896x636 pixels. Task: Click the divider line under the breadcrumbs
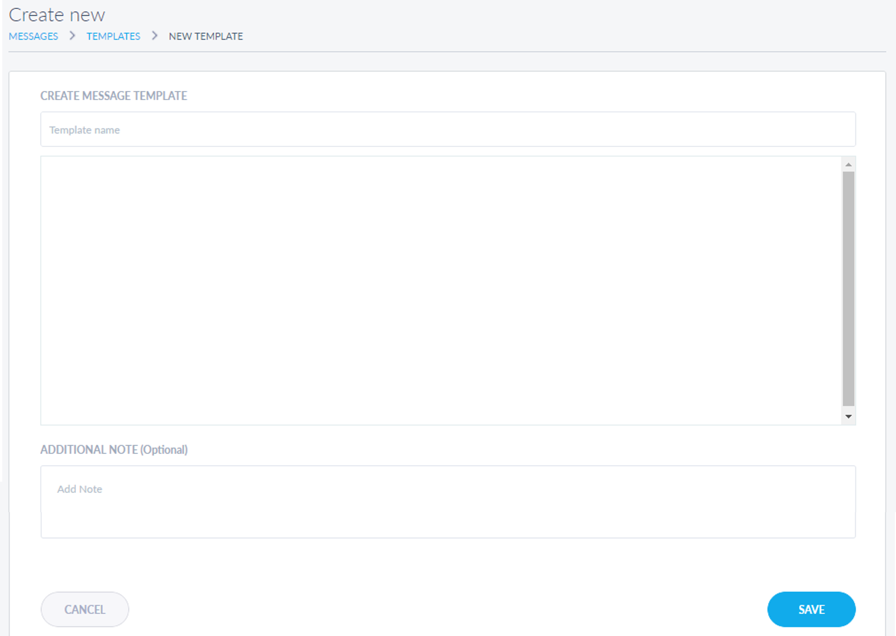447,52
